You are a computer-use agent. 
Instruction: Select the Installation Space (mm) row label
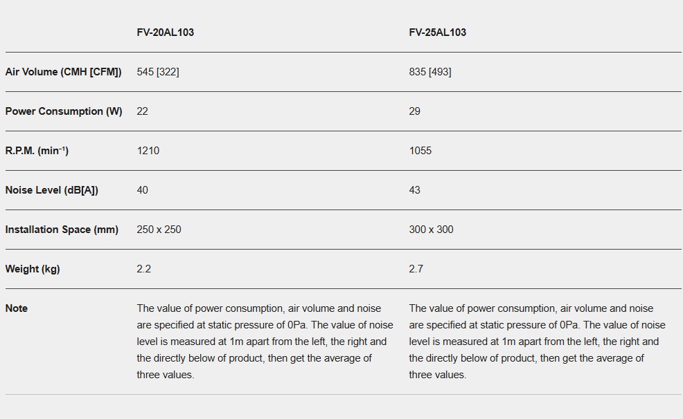62,230
